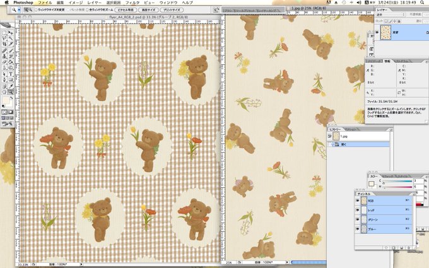429x268 pixels.
Task: Switch to the スウォッチ tab
Action: pos(388,177)
